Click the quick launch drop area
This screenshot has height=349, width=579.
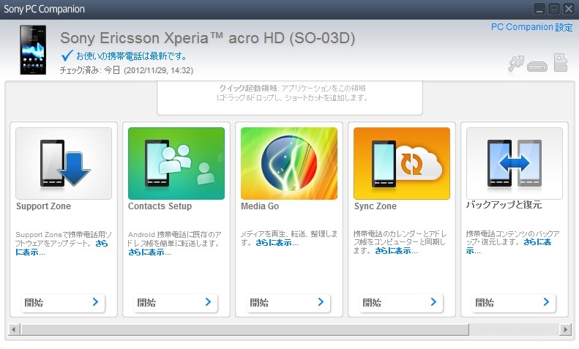(290, 98)
